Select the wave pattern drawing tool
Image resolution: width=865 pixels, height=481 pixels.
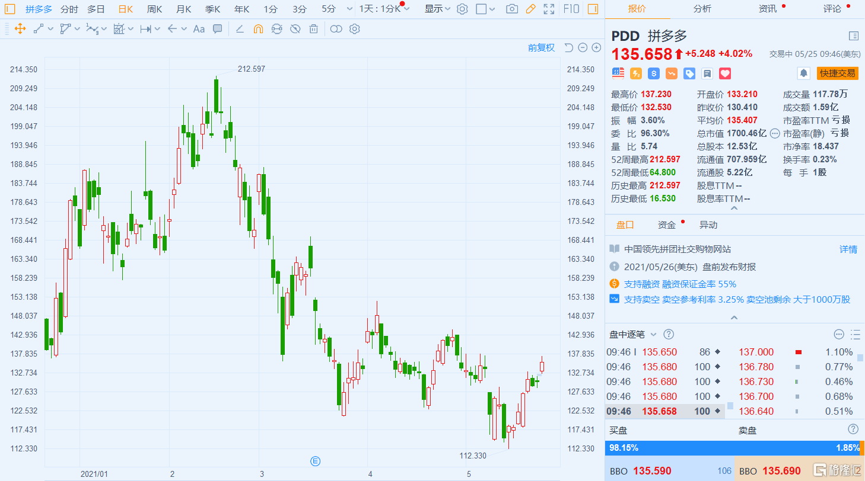(92, 28)
